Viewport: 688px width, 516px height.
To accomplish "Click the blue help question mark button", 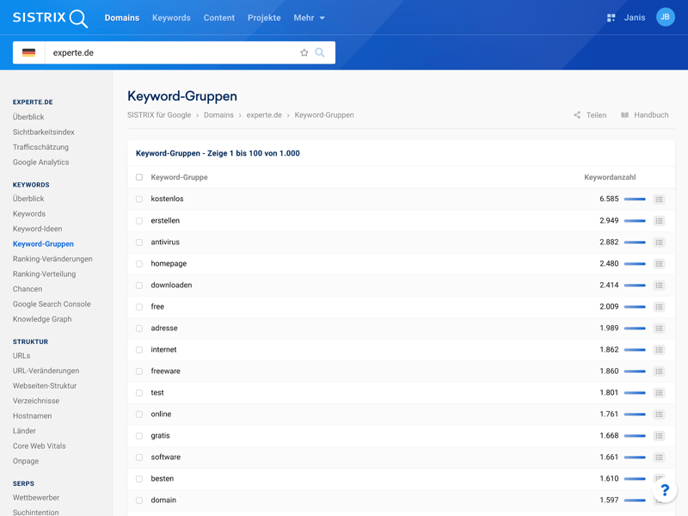I will pyautogui.click(x=664, y=490).
